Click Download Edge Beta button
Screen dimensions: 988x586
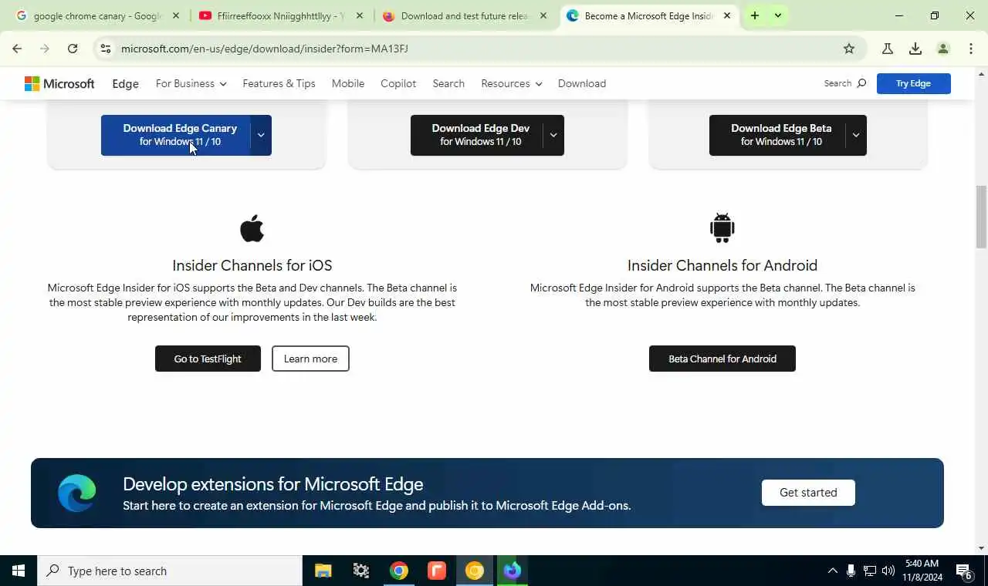click(777, 135)
